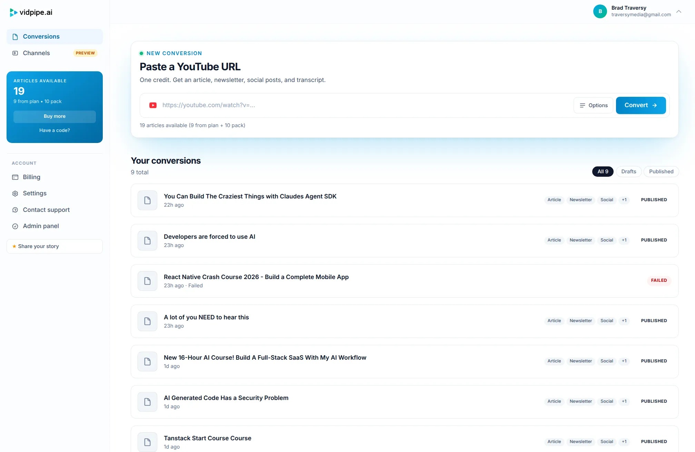Image resolution: width=695 pixels, height=452 pixels.
Task: Select Contact support in the sidebar
Action: click(54, 210)
